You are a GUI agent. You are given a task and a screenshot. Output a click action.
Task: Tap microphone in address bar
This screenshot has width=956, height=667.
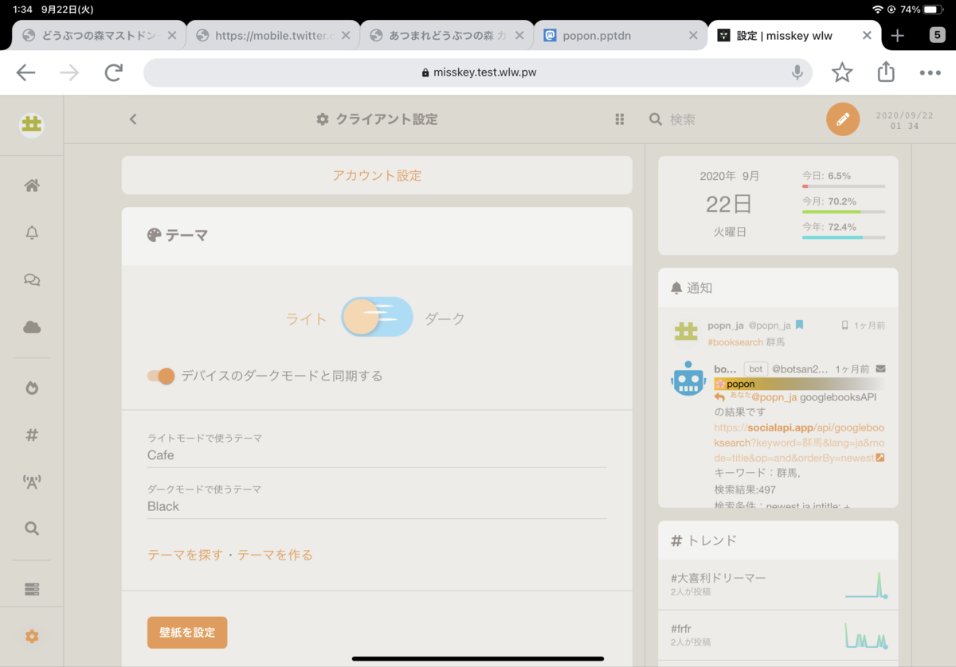pyautogui.click(x=797, y=72)
